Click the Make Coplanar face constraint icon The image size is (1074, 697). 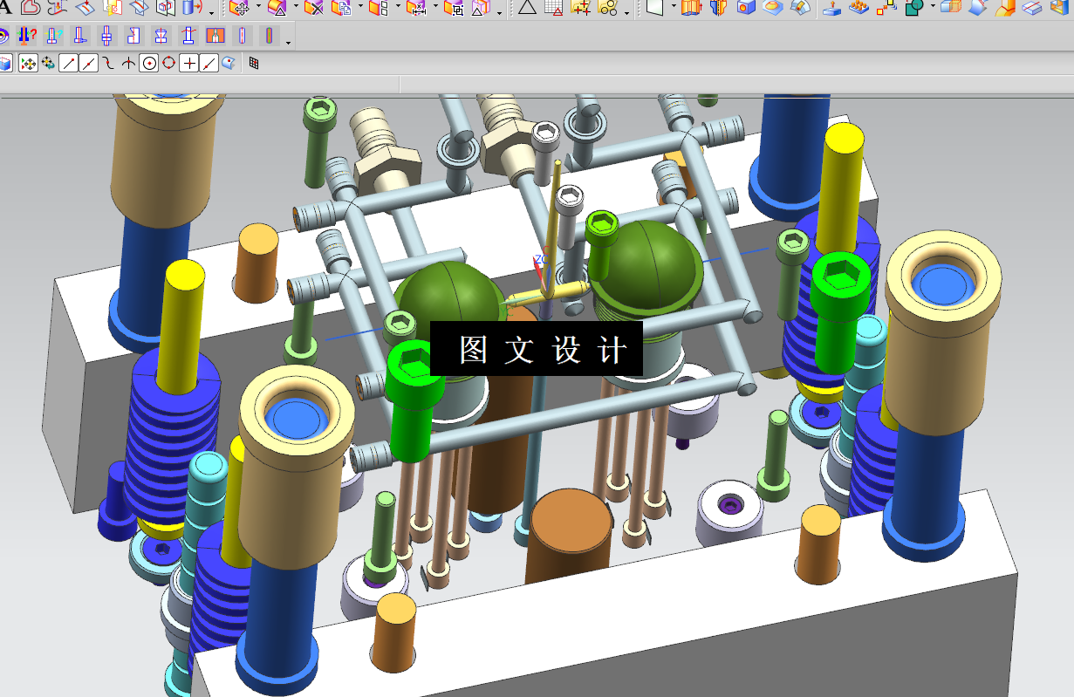coord(378,9)
